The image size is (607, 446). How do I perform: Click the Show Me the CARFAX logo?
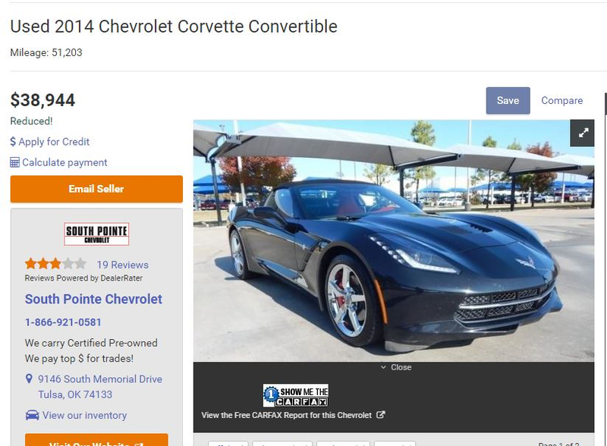point(296,395)
